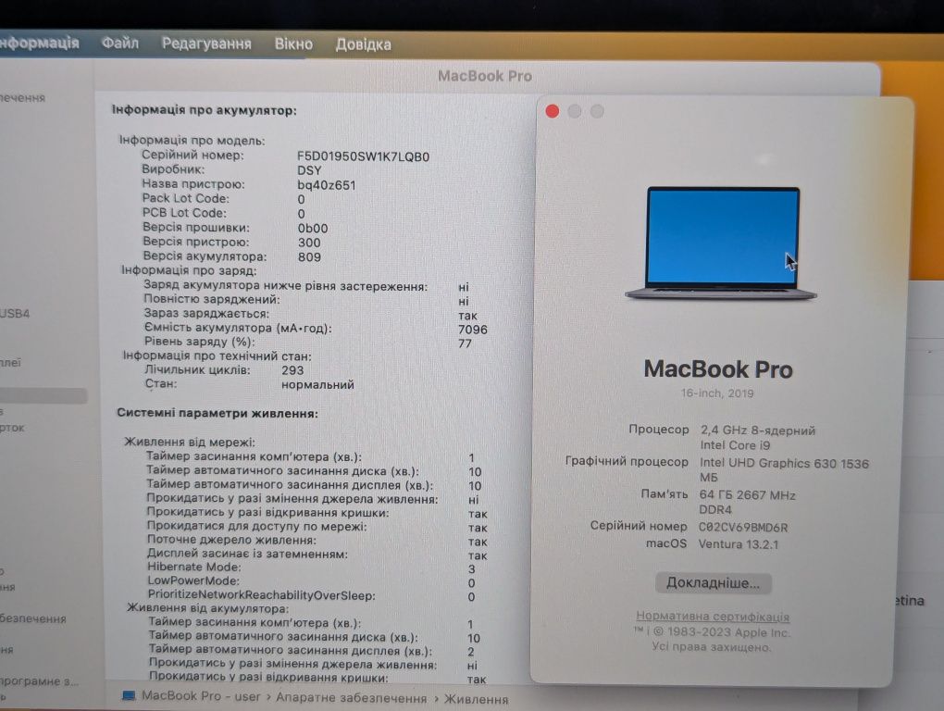Click 'Системні параметри живлення:' heading
Viewport: 944px width, 711px height.
[x=217, y=413]
